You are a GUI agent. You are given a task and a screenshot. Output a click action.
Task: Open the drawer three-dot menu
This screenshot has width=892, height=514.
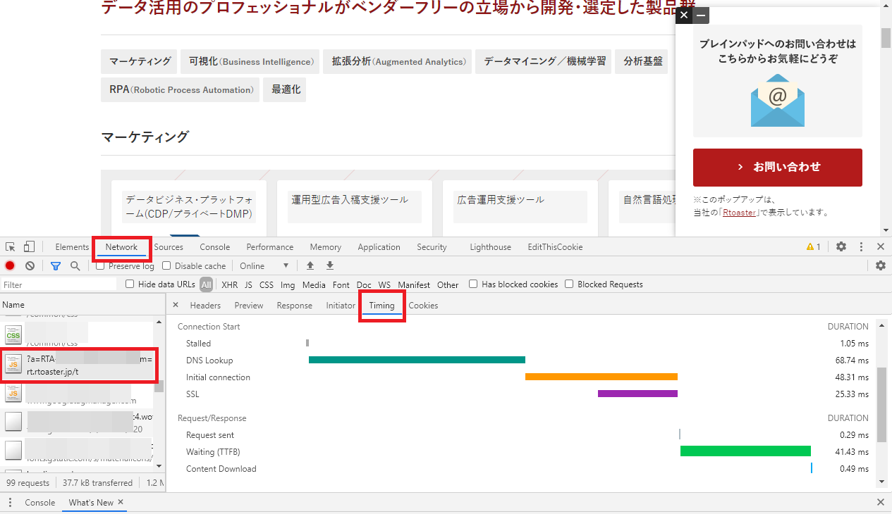point(10,503)
